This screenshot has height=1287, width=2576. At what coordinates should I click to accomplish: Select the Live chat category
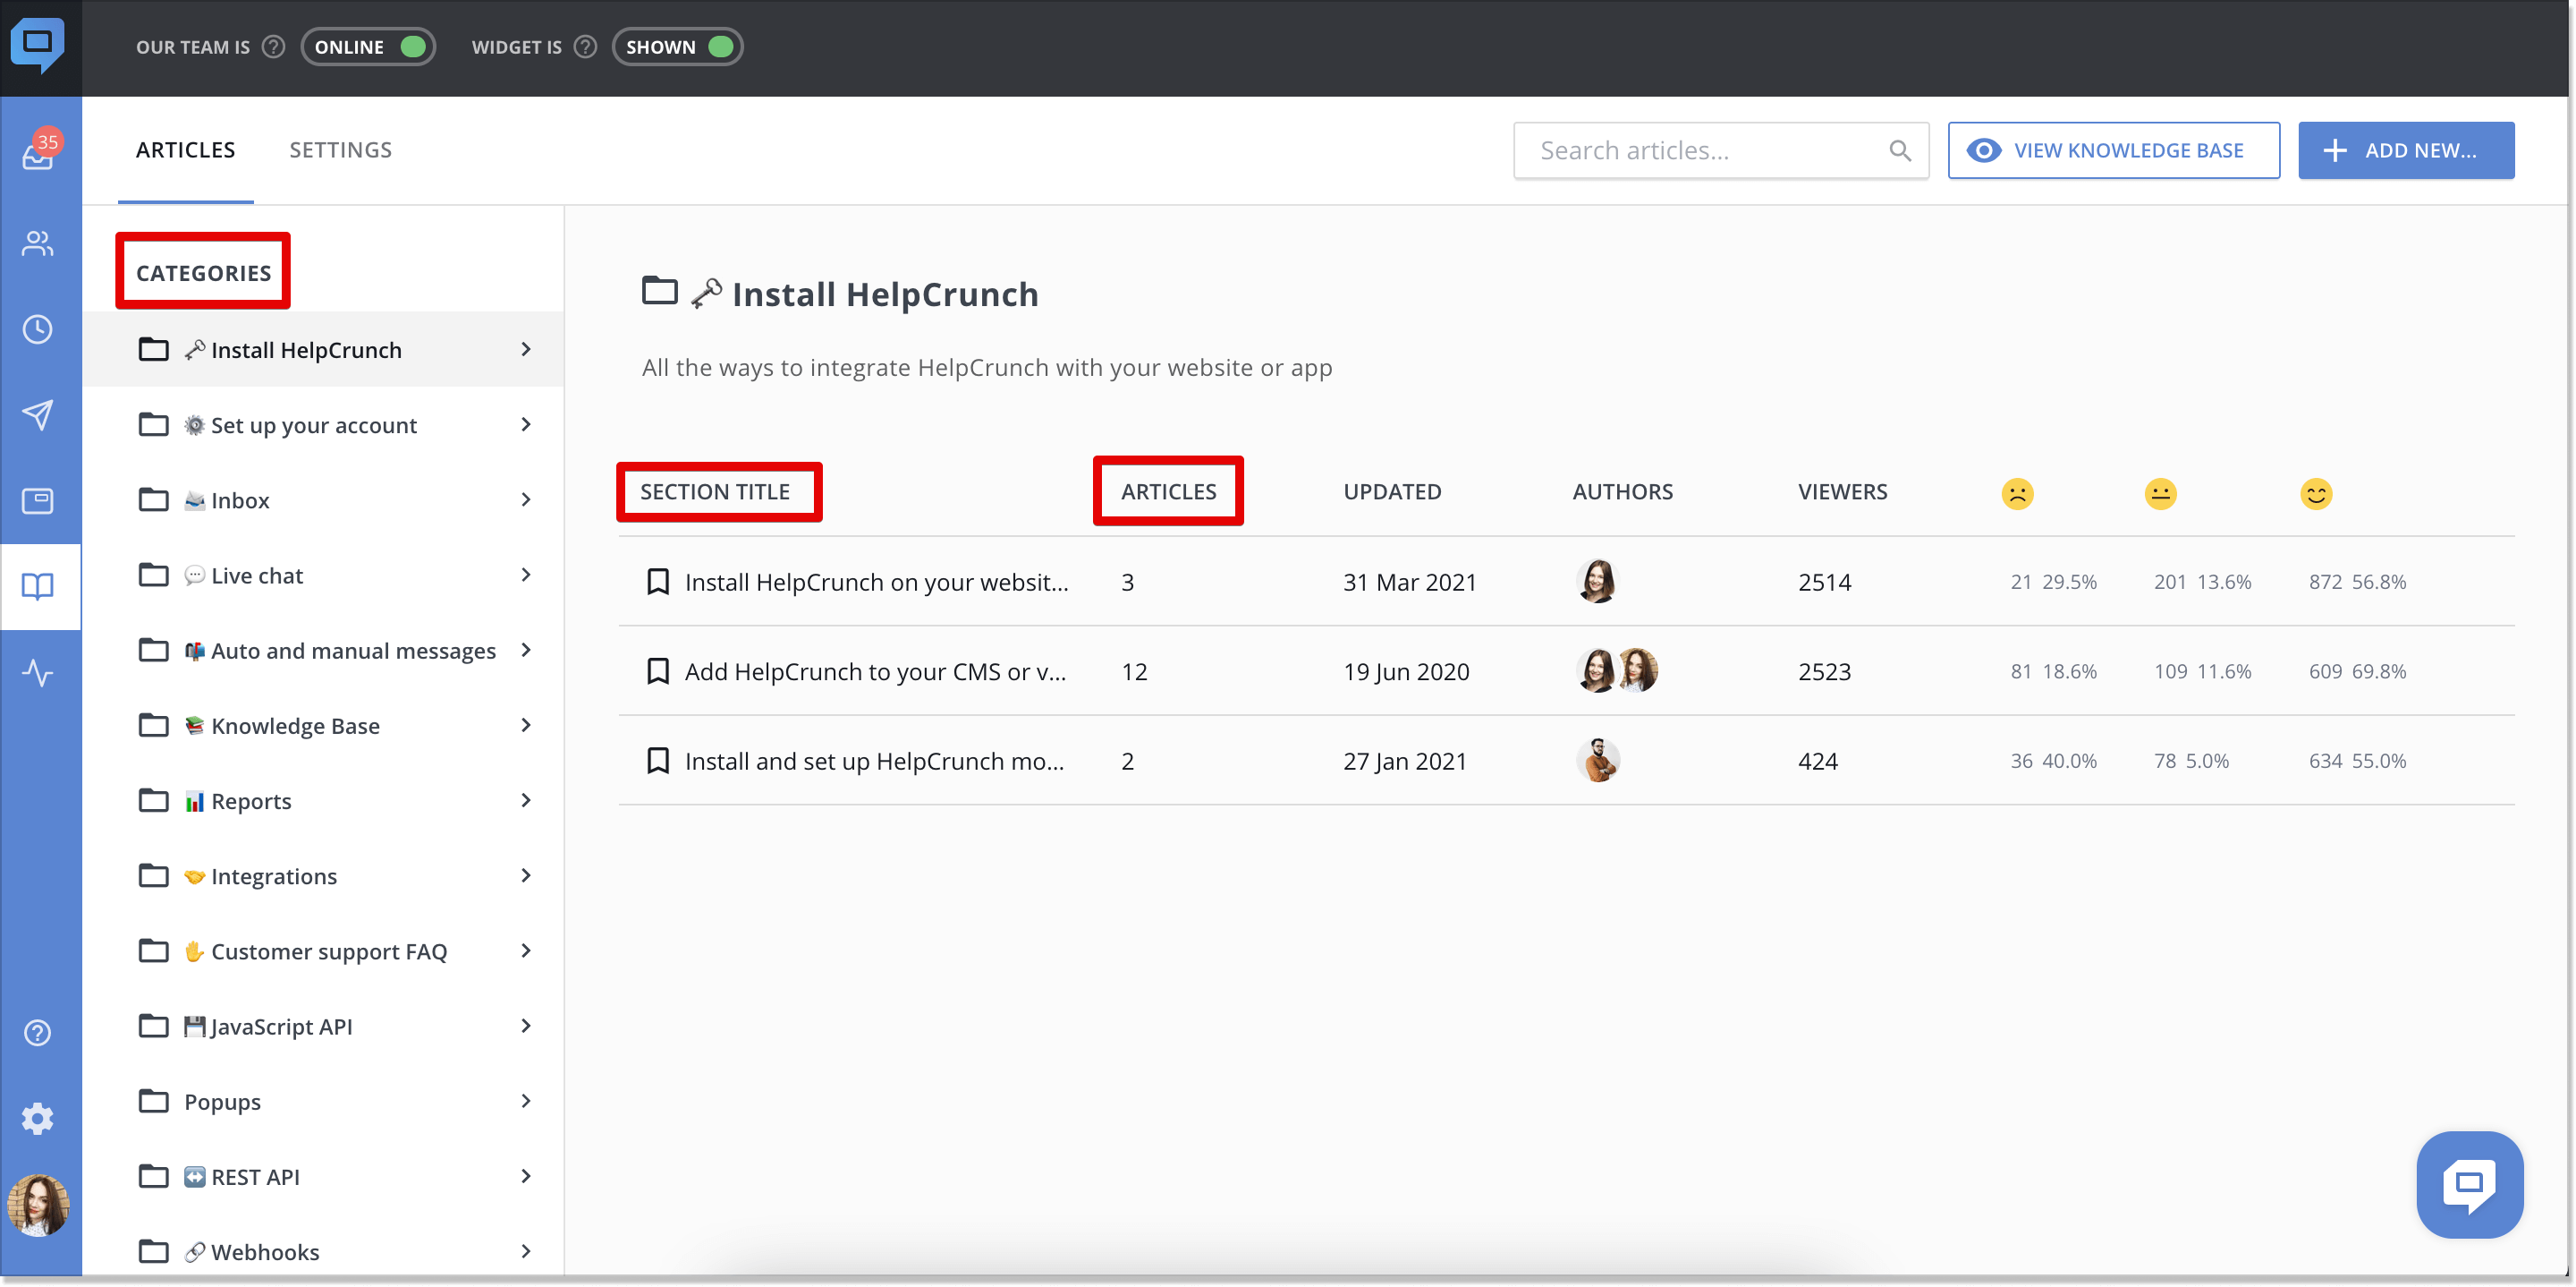click(x=323, y=575)
